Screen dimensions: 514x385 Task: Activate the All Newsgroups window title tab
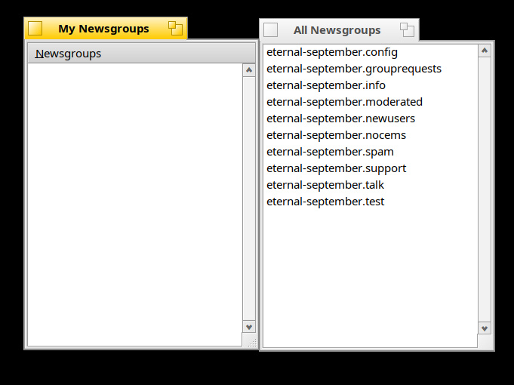[x=337, y=30]
